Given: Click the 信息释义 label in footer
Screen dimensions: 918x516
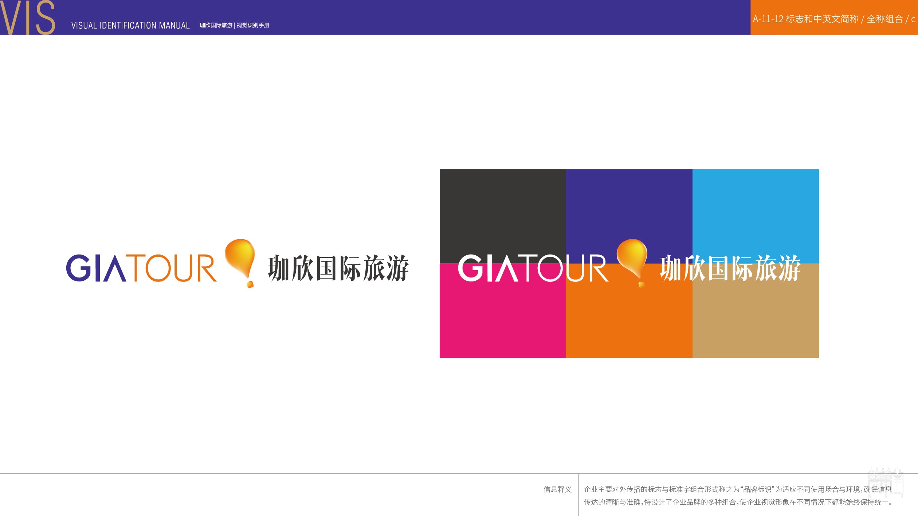Looking at the screenshot, I should tap(557, 489).
